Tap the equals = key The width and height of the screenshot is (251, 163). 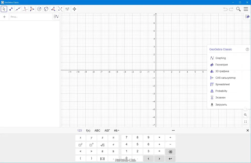(x=159, y=151)
